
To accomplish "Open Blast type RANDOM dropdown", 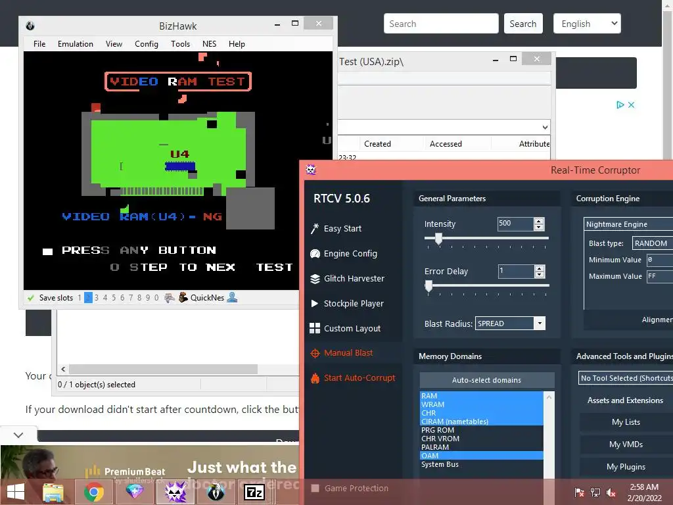I will coord(653,243).
